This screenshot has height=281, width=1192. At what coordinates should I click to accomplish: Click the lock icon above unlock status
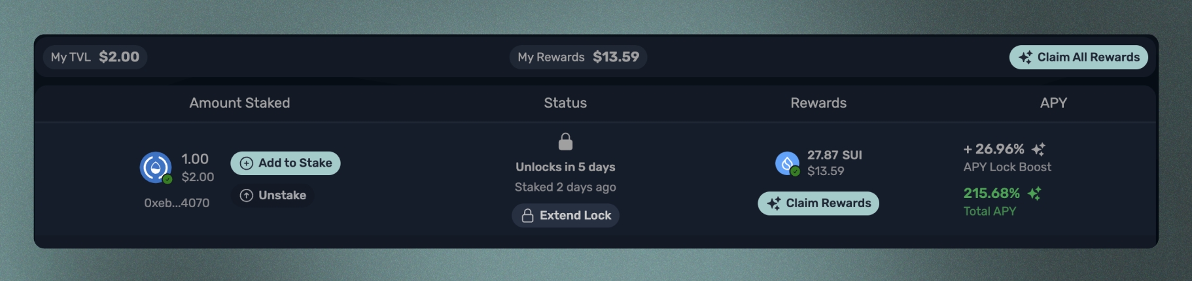click(x=565, y=142)
